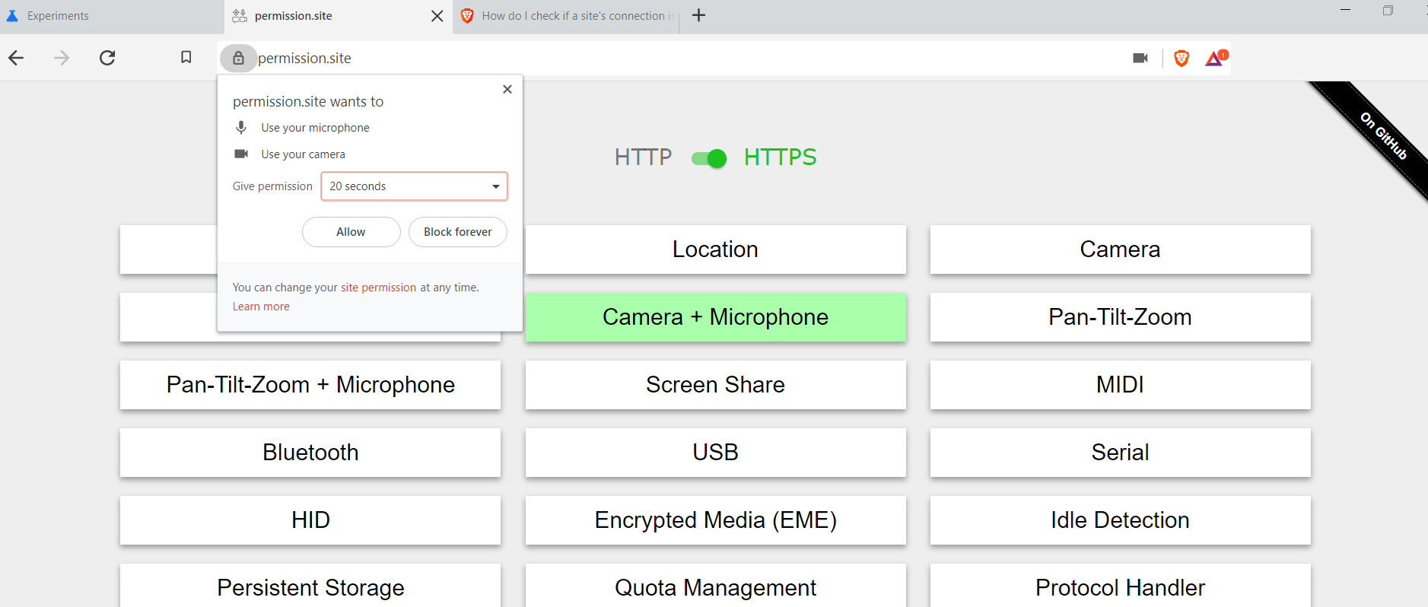Request Location permission
The height and width of the screenshot is (607, 1428).
coord(715,249)
